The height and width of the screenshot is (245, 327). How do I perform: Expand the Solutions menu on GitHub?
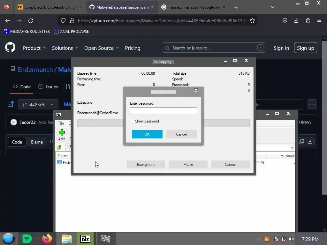click(65, 48)
